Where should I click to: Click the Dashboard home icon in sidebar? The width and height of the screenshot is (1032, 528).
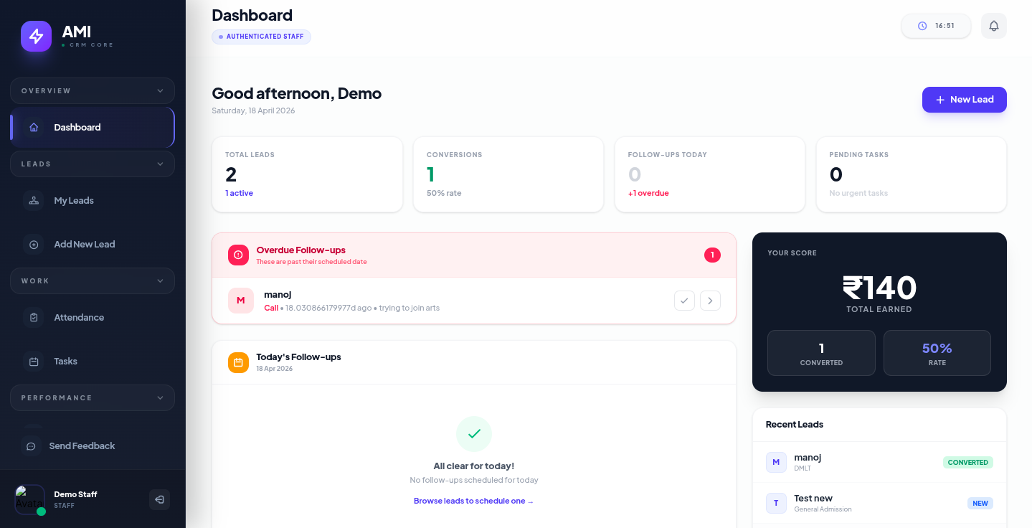pos(34,127)
